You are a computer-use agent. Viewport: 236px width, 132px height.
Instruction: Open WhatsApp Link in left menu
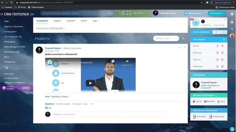(11, 52)
